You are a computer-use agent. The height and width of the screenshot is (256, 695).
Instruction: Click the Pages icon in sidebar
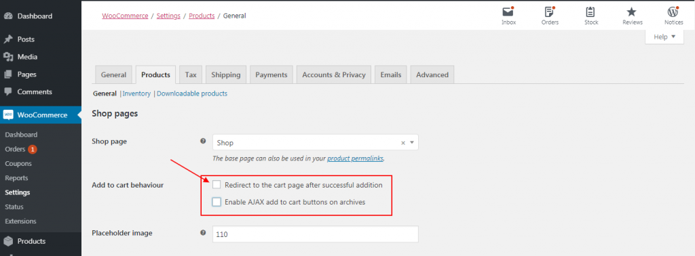[8, 74]
